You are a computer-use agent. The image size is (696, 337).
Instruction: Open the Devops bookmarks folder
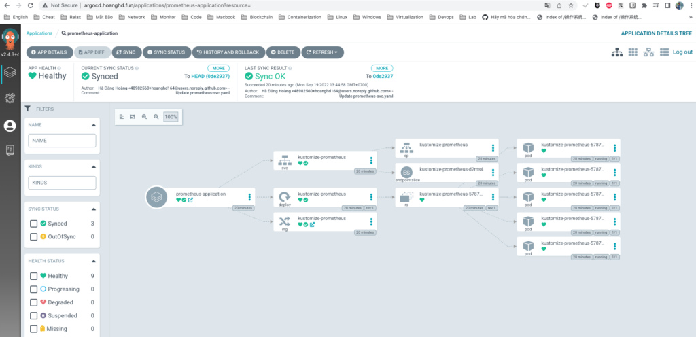(442, 17)
